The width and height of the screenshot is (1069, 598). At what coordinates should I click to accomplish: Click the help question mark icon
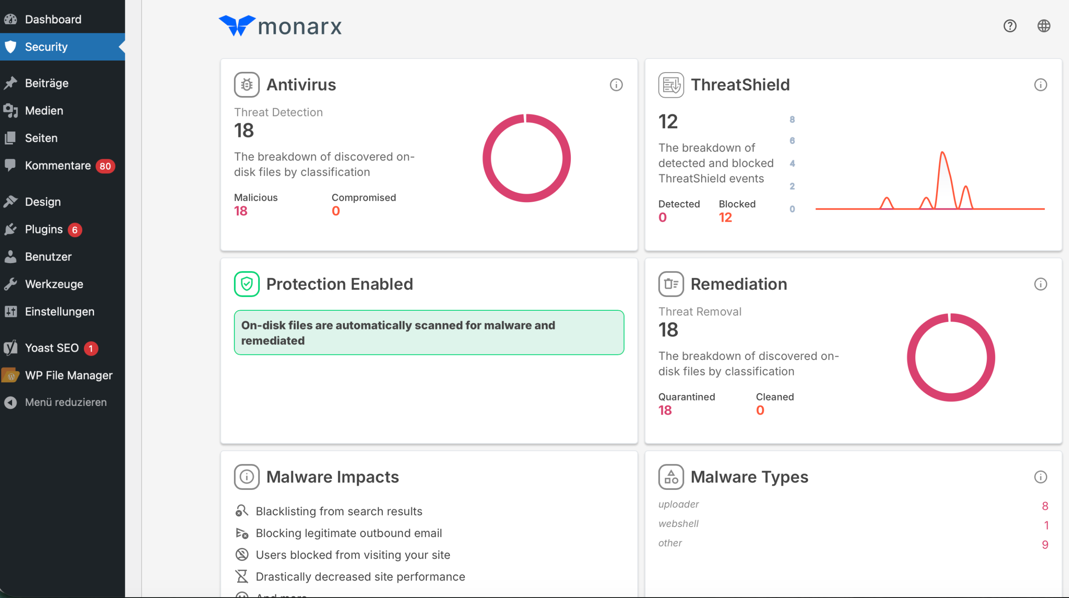[1010, 26]
